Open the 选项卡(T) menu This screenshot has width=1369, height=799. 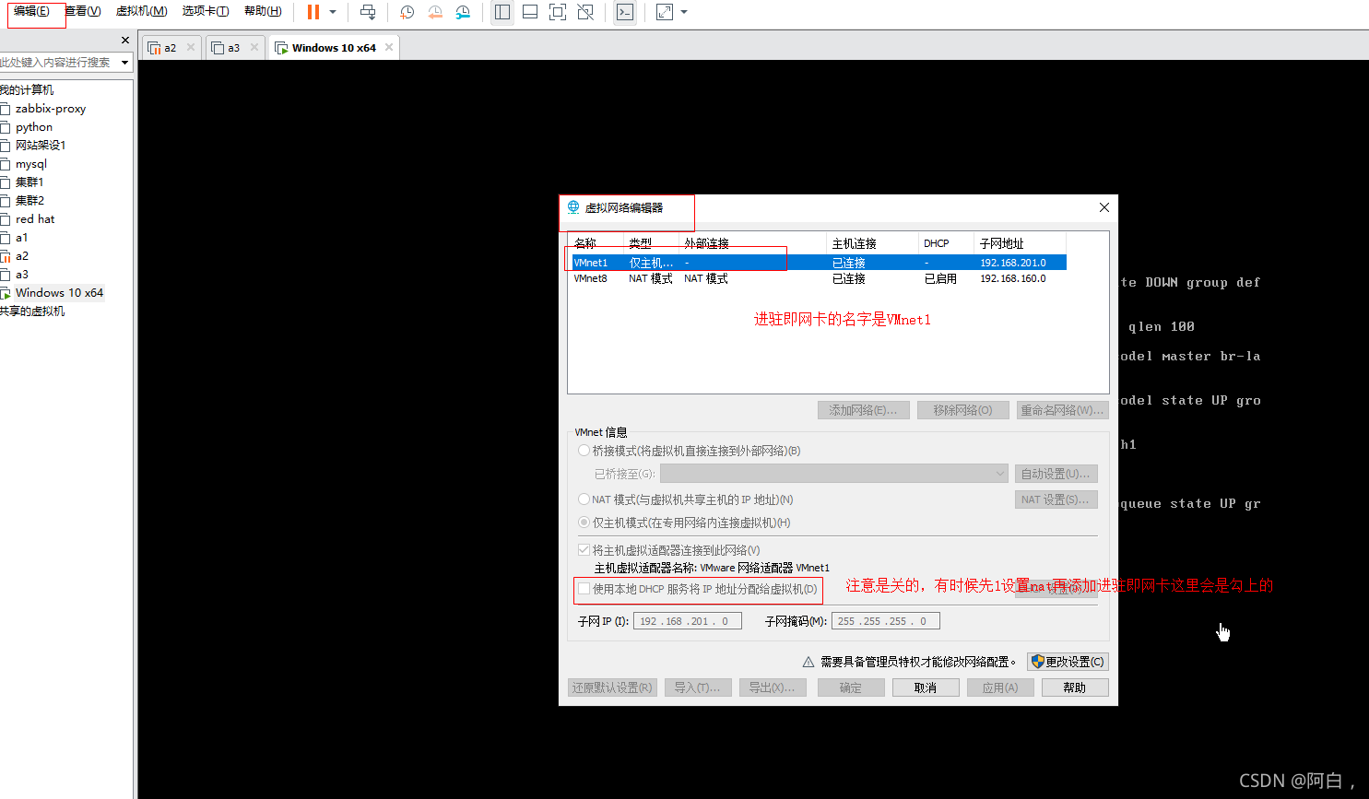[206, 11]
